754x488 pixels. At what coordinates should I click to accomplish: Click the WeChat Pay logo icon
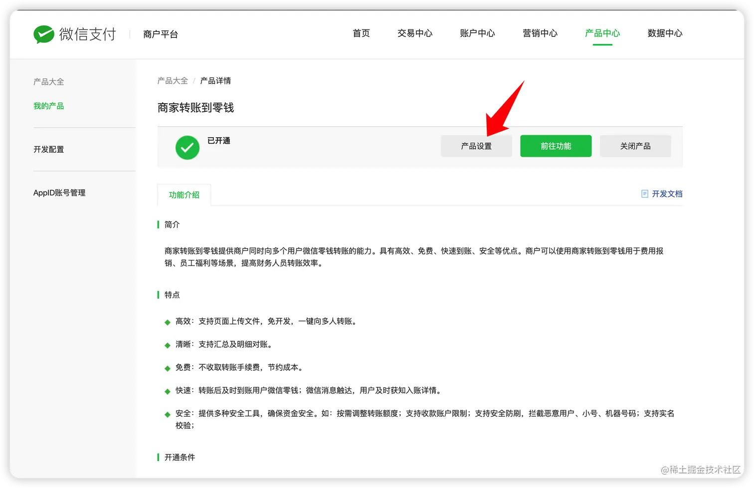pos(44,34)
